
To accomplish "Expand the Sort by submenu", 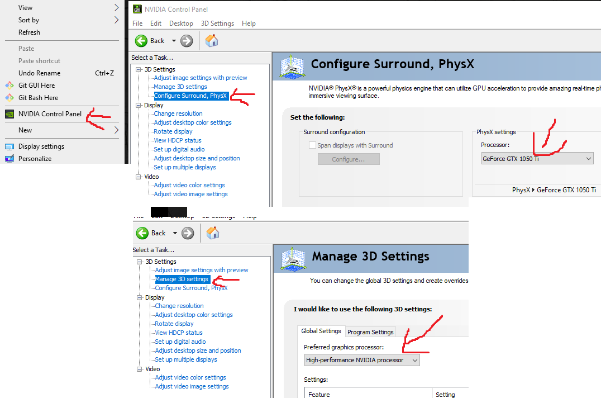I will tap(116, 20).
